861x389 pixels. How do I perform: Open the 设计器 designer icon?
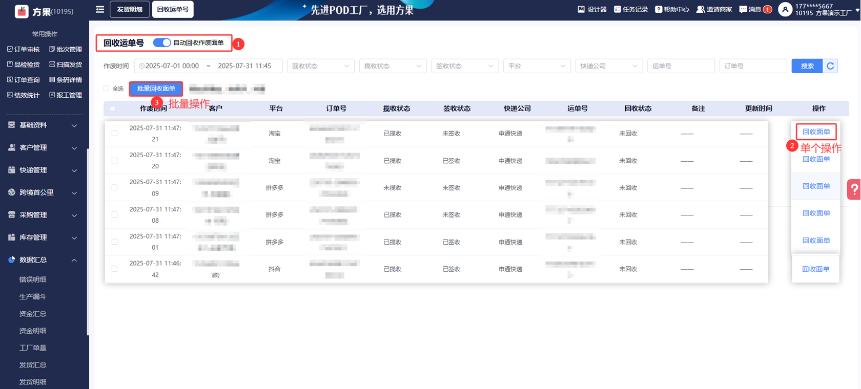pos(581,9)
